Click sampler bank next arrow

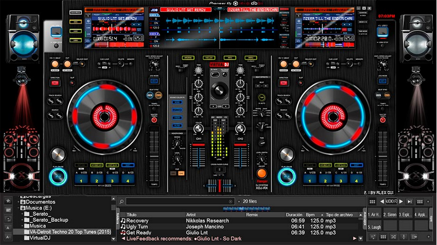point(401,201)
